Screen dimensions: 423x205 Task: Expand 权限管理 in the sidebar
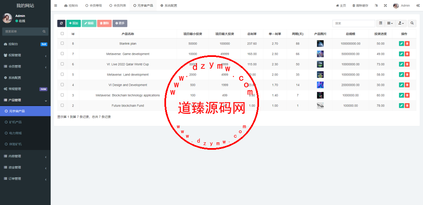pyautogui.click(x=25, y=55)
